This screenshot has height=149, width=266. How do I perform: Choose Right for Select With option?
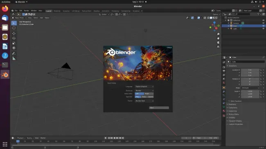coord(149,93)
